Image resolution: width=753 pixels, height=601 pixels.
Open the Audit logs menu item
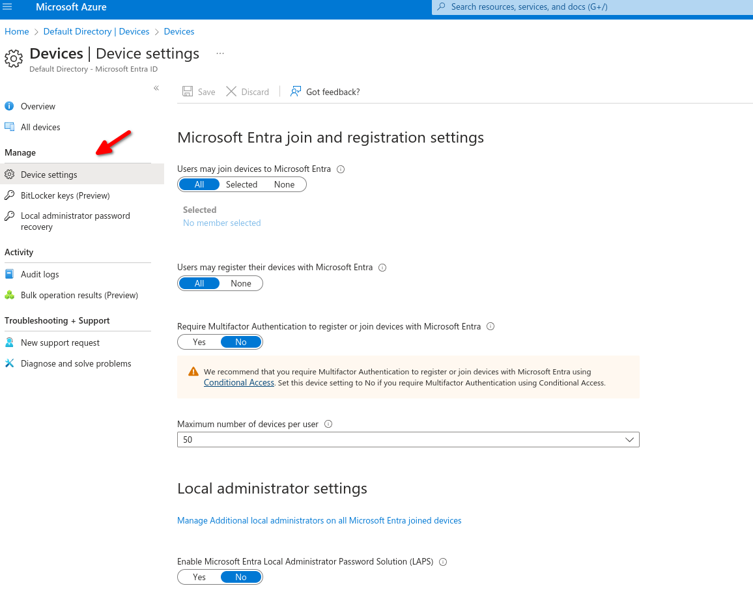pyautogui.click(x=40, y=274)
